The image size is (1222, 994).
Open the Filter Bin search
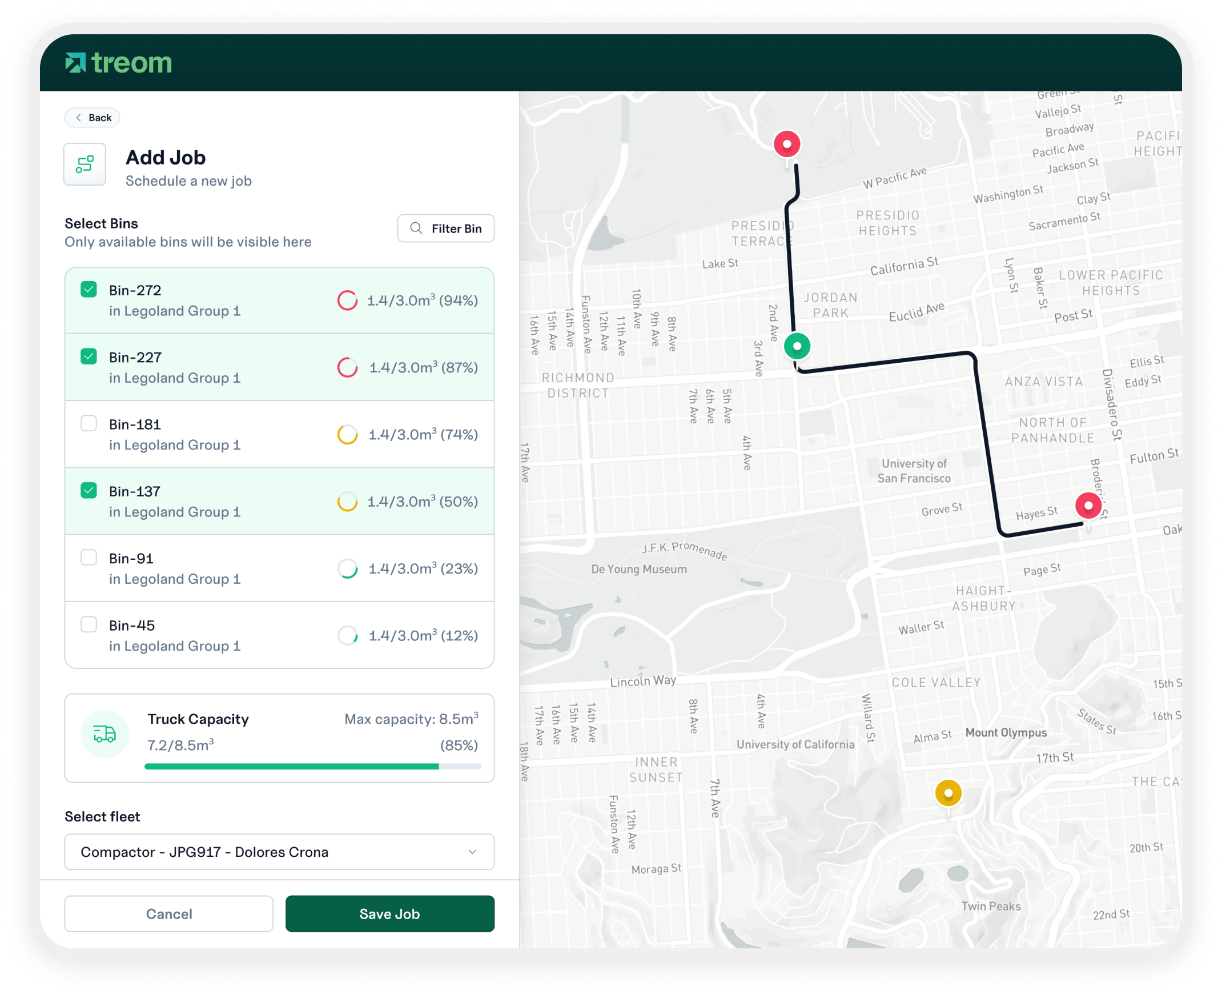pyautogui.click(x=446, y=229)
